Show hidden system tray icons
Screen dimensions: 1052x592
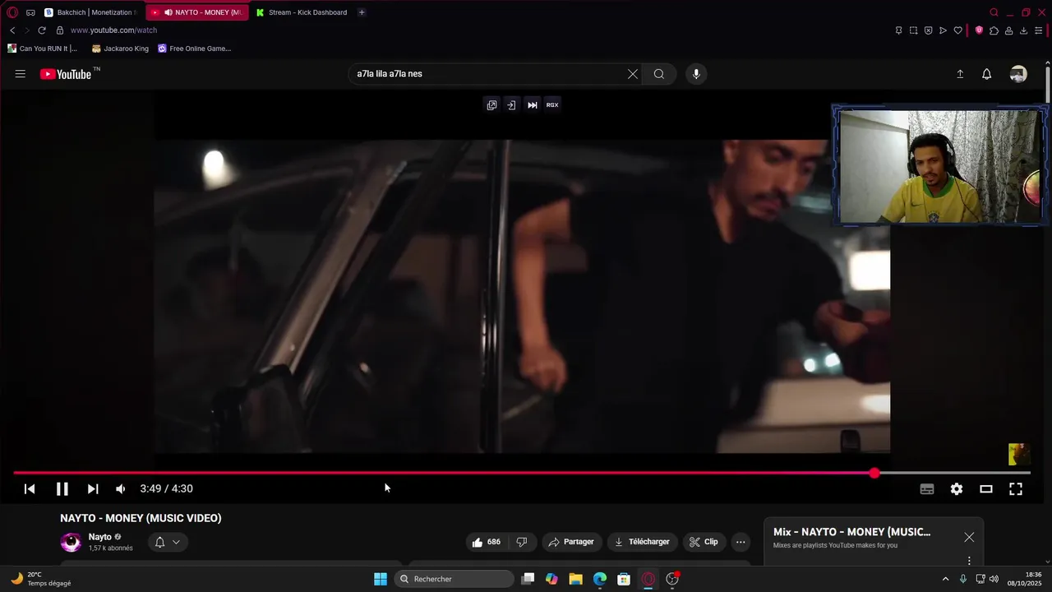[x=945, y=579]
